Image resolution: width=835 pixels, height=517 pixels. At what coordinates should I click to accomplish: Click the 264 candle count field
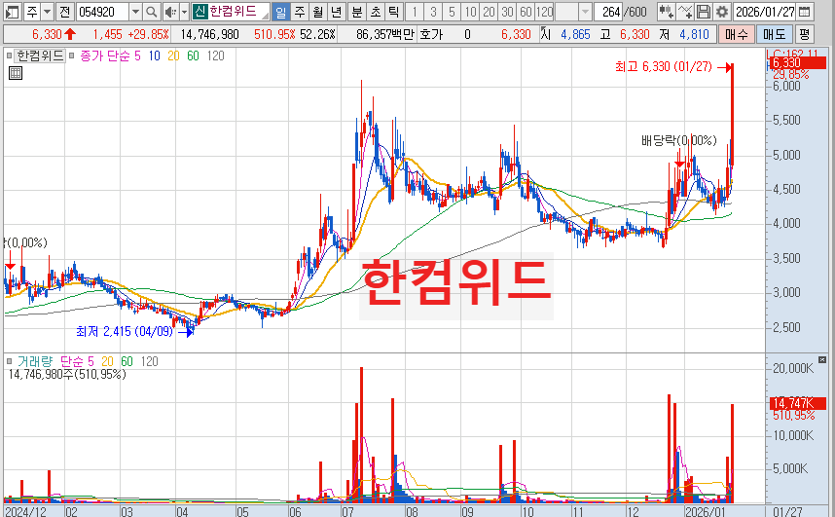tap(608, 11)
